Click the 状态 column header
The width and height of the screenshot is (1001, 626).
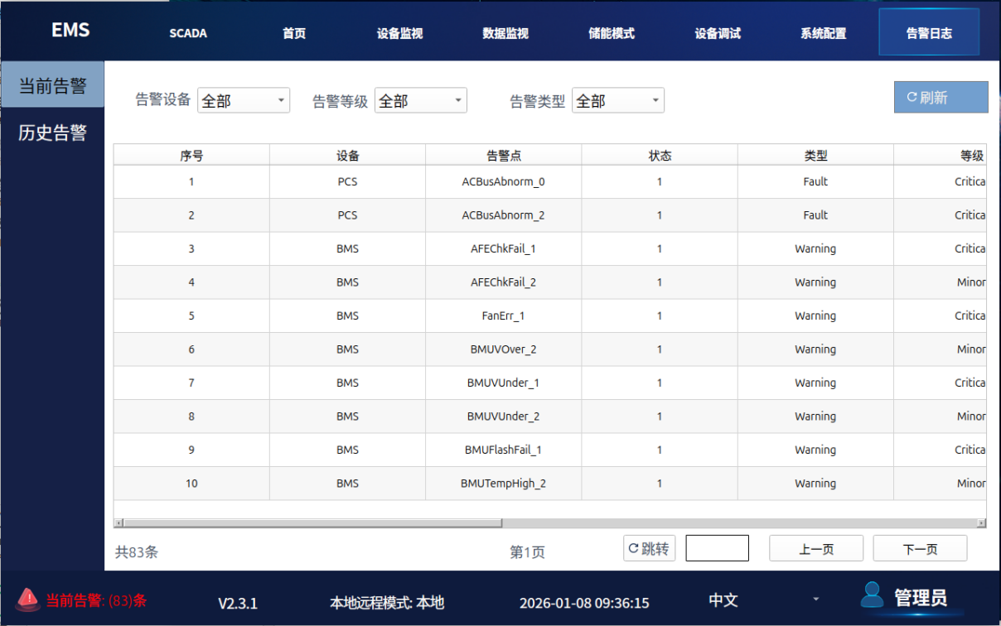tap(660, 155)
